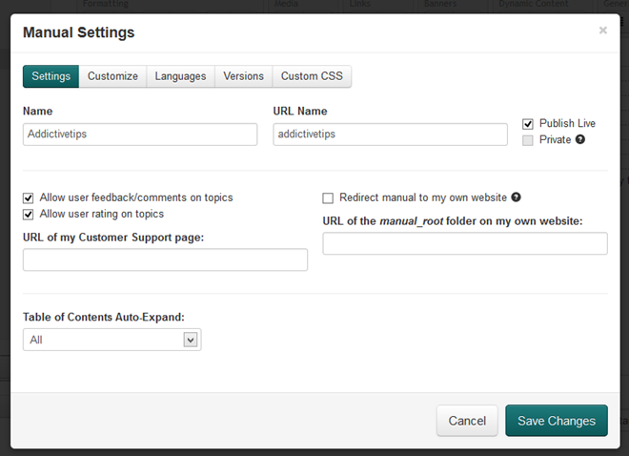This screenshot has width=629, height=456.
Task: Go to the Versions tab
Action: tap(243, 76)
